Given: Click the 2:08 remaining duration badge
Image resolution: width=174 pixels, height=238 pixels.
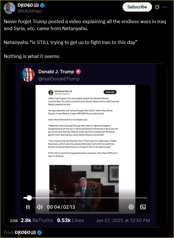Looking at the screenshot, I should [14, 221].
